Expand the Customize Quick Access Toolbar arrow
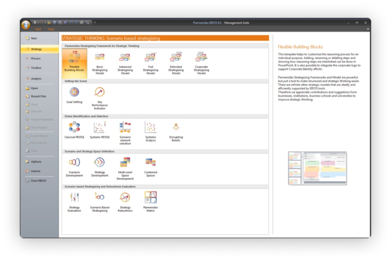This screenshot has height=260, width=391. 95,22
